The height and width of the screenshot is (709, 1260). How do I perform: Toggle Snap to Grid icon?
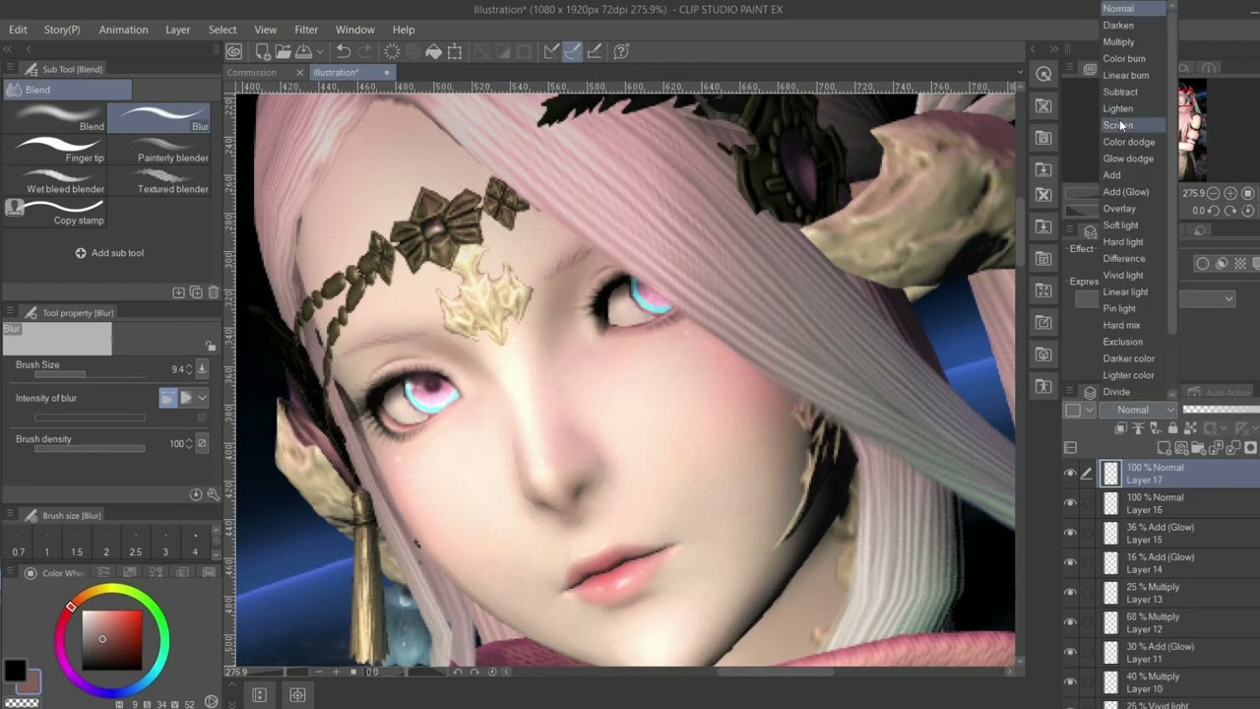click(595, 51)
